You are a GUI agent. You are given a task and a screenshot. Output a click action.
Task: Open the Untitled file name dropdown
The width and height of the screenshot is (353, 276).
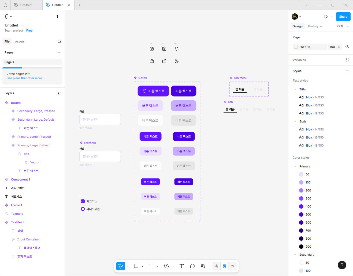(23, 25)
